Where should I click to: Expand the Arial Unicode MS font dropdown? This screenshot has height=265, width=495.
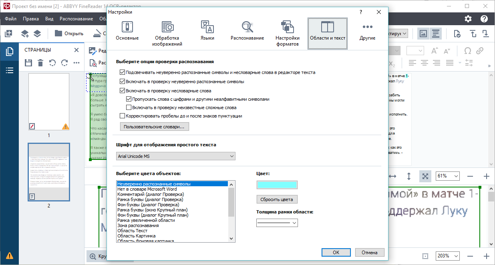(x=176, y=156)
